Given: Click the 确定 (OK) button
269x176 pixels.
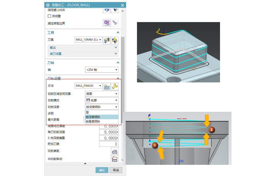Looking at the screenshot, I should 102,170.
